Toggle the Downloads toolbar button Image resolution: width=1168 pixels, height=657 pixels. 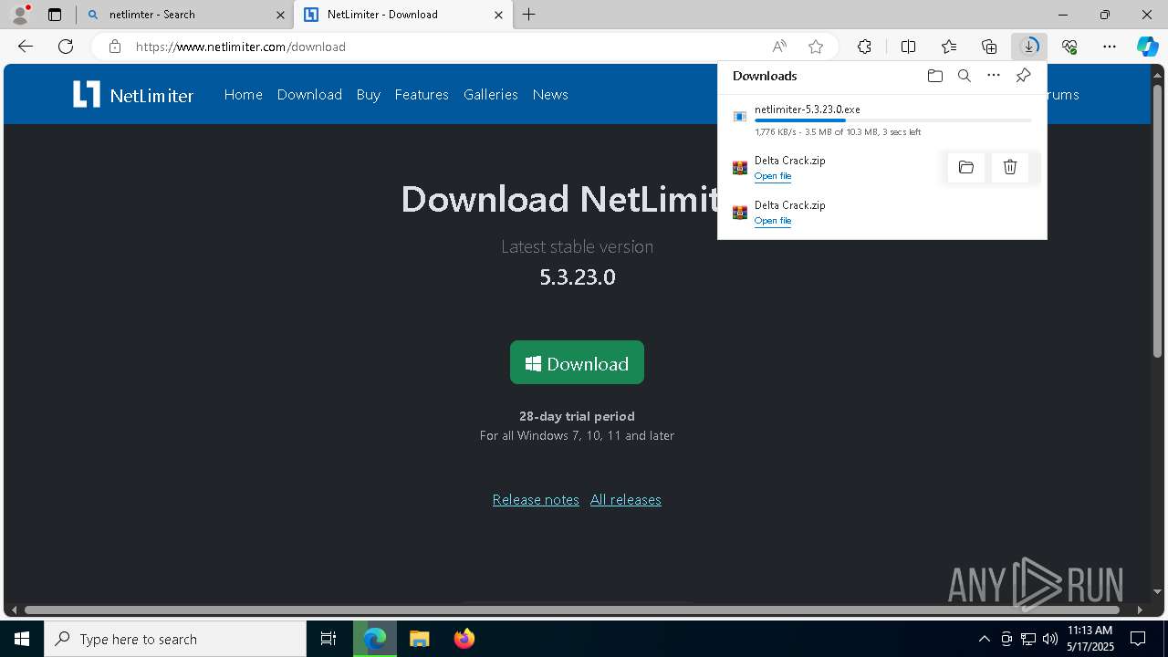click(1029, 47)
